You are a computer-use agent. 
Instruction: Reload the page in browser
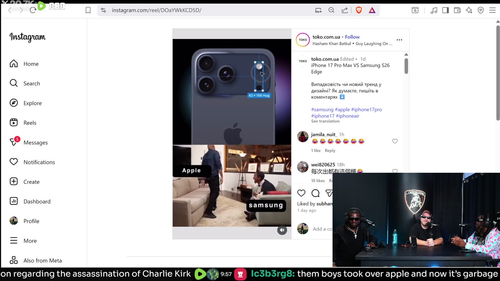(33, 10)
